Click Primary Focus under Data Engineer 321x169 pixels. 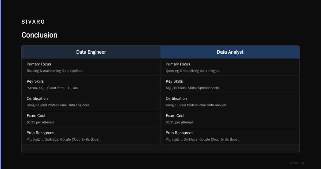click(39, 64)
